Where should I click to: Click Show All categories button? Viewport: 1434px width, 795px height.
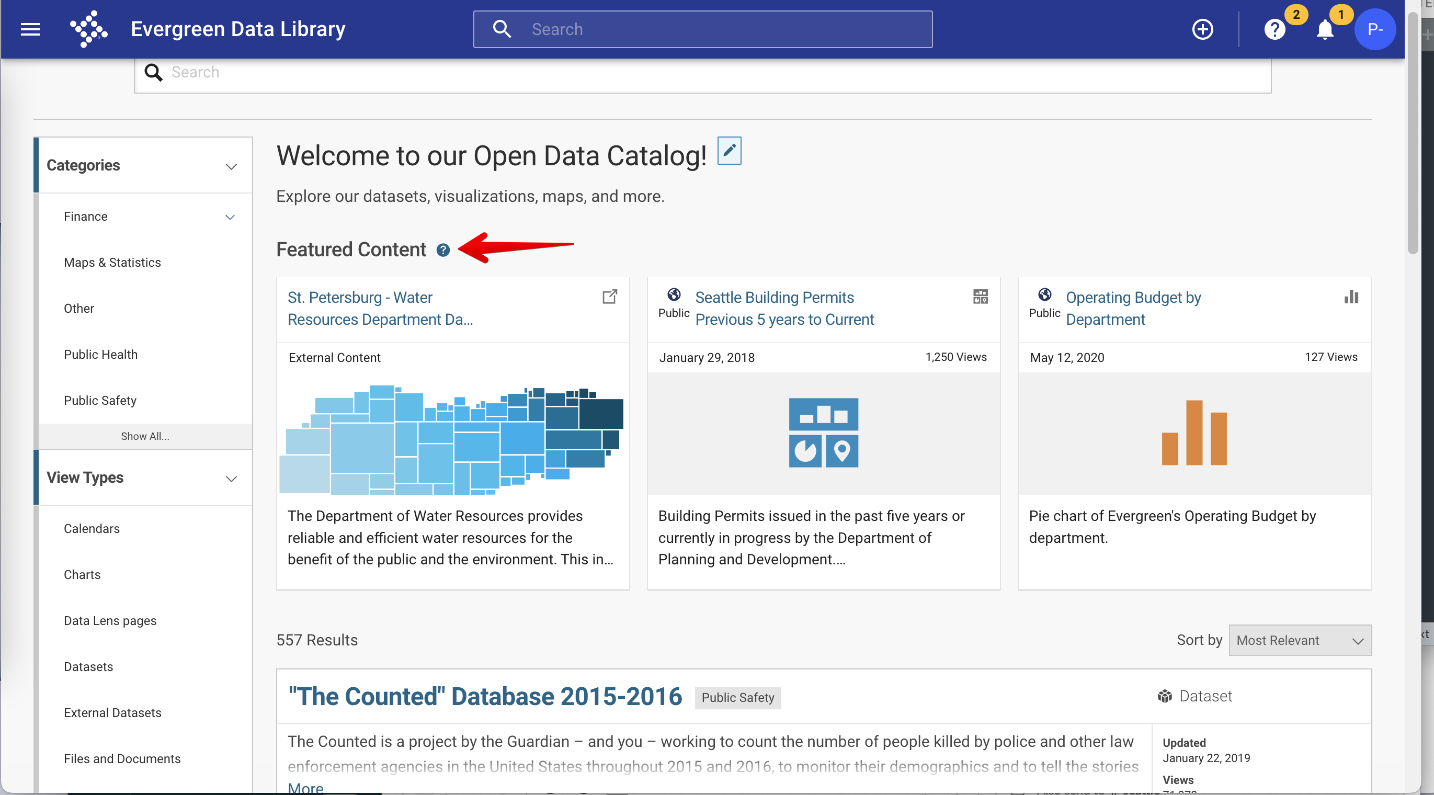(145, 436)
